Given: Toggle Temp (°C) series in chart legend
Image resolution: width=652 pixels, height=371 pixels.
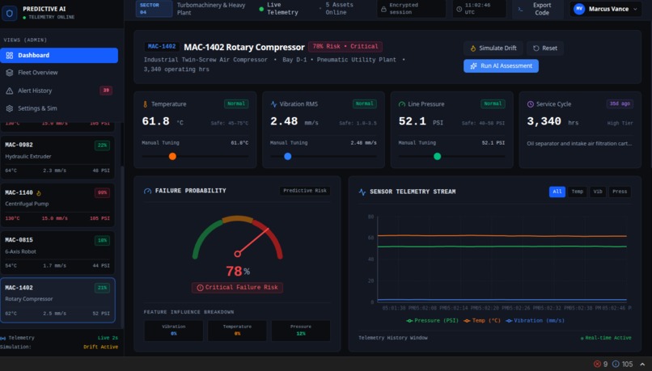Looking at the screenshot, I should [482, 321].
